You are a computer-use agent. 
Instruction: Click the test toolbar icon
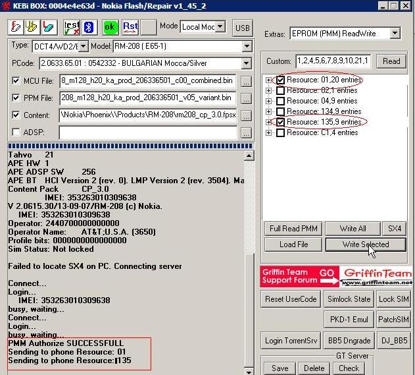click(72, 27)
